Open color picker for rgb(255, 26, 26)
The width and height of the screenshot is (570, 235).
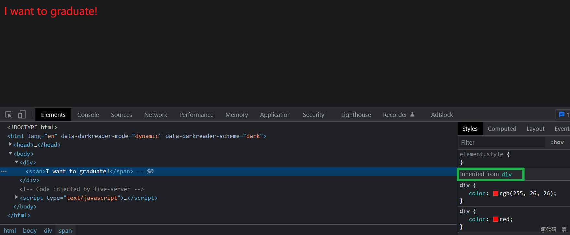(495, 193)
